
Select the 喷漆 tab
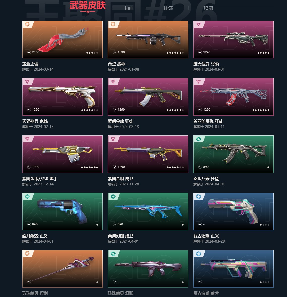(x=208, y=8)
